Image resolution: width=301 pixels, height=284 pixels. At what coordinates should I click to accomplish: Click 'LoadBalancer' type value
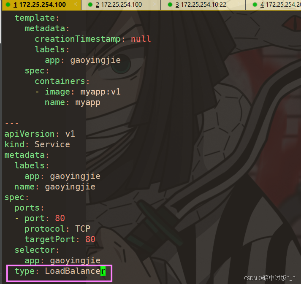[75, 271]
